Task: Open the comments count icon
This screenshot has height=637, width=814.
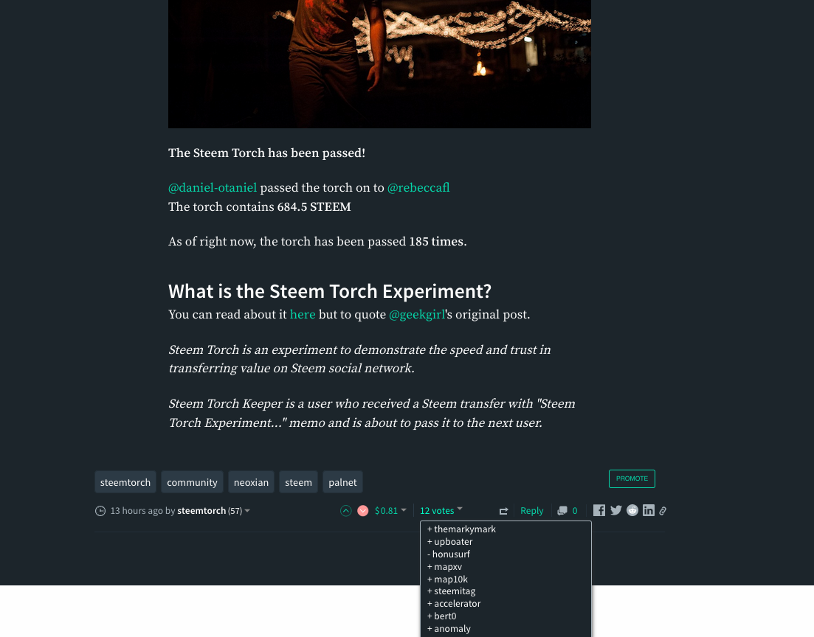Action: click(x=562, y=511)
